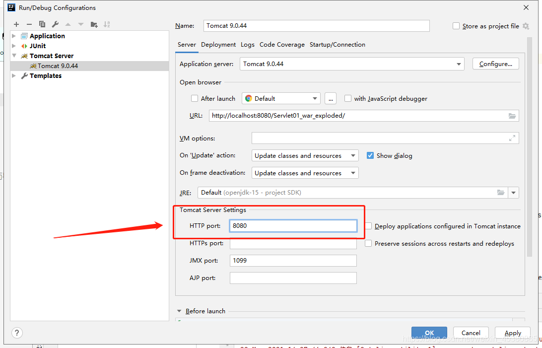Click OK button
Screen dimensions: 542x348
[x=429, y=333]
